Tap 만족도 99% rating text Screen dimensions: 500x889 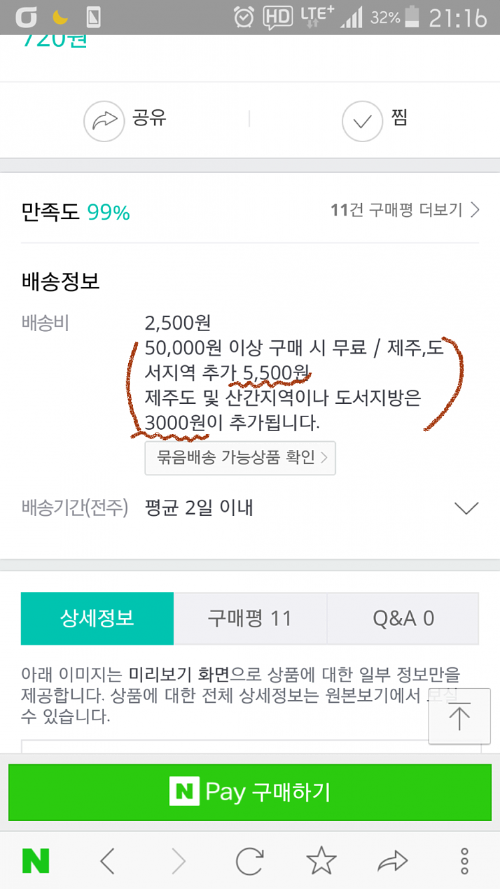point(75,213)
